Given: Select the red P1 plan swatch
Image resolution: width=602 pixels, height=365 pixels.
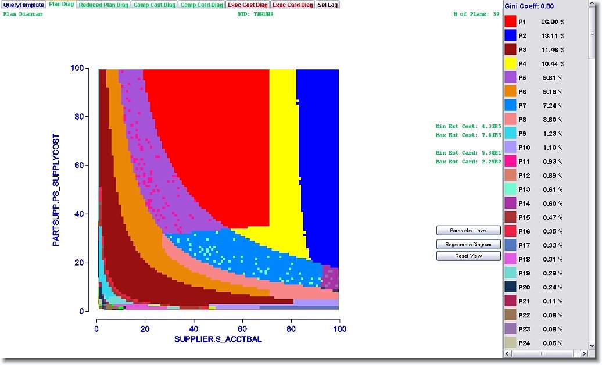Looking at the screenshot, I should click(x=510, y=22).
